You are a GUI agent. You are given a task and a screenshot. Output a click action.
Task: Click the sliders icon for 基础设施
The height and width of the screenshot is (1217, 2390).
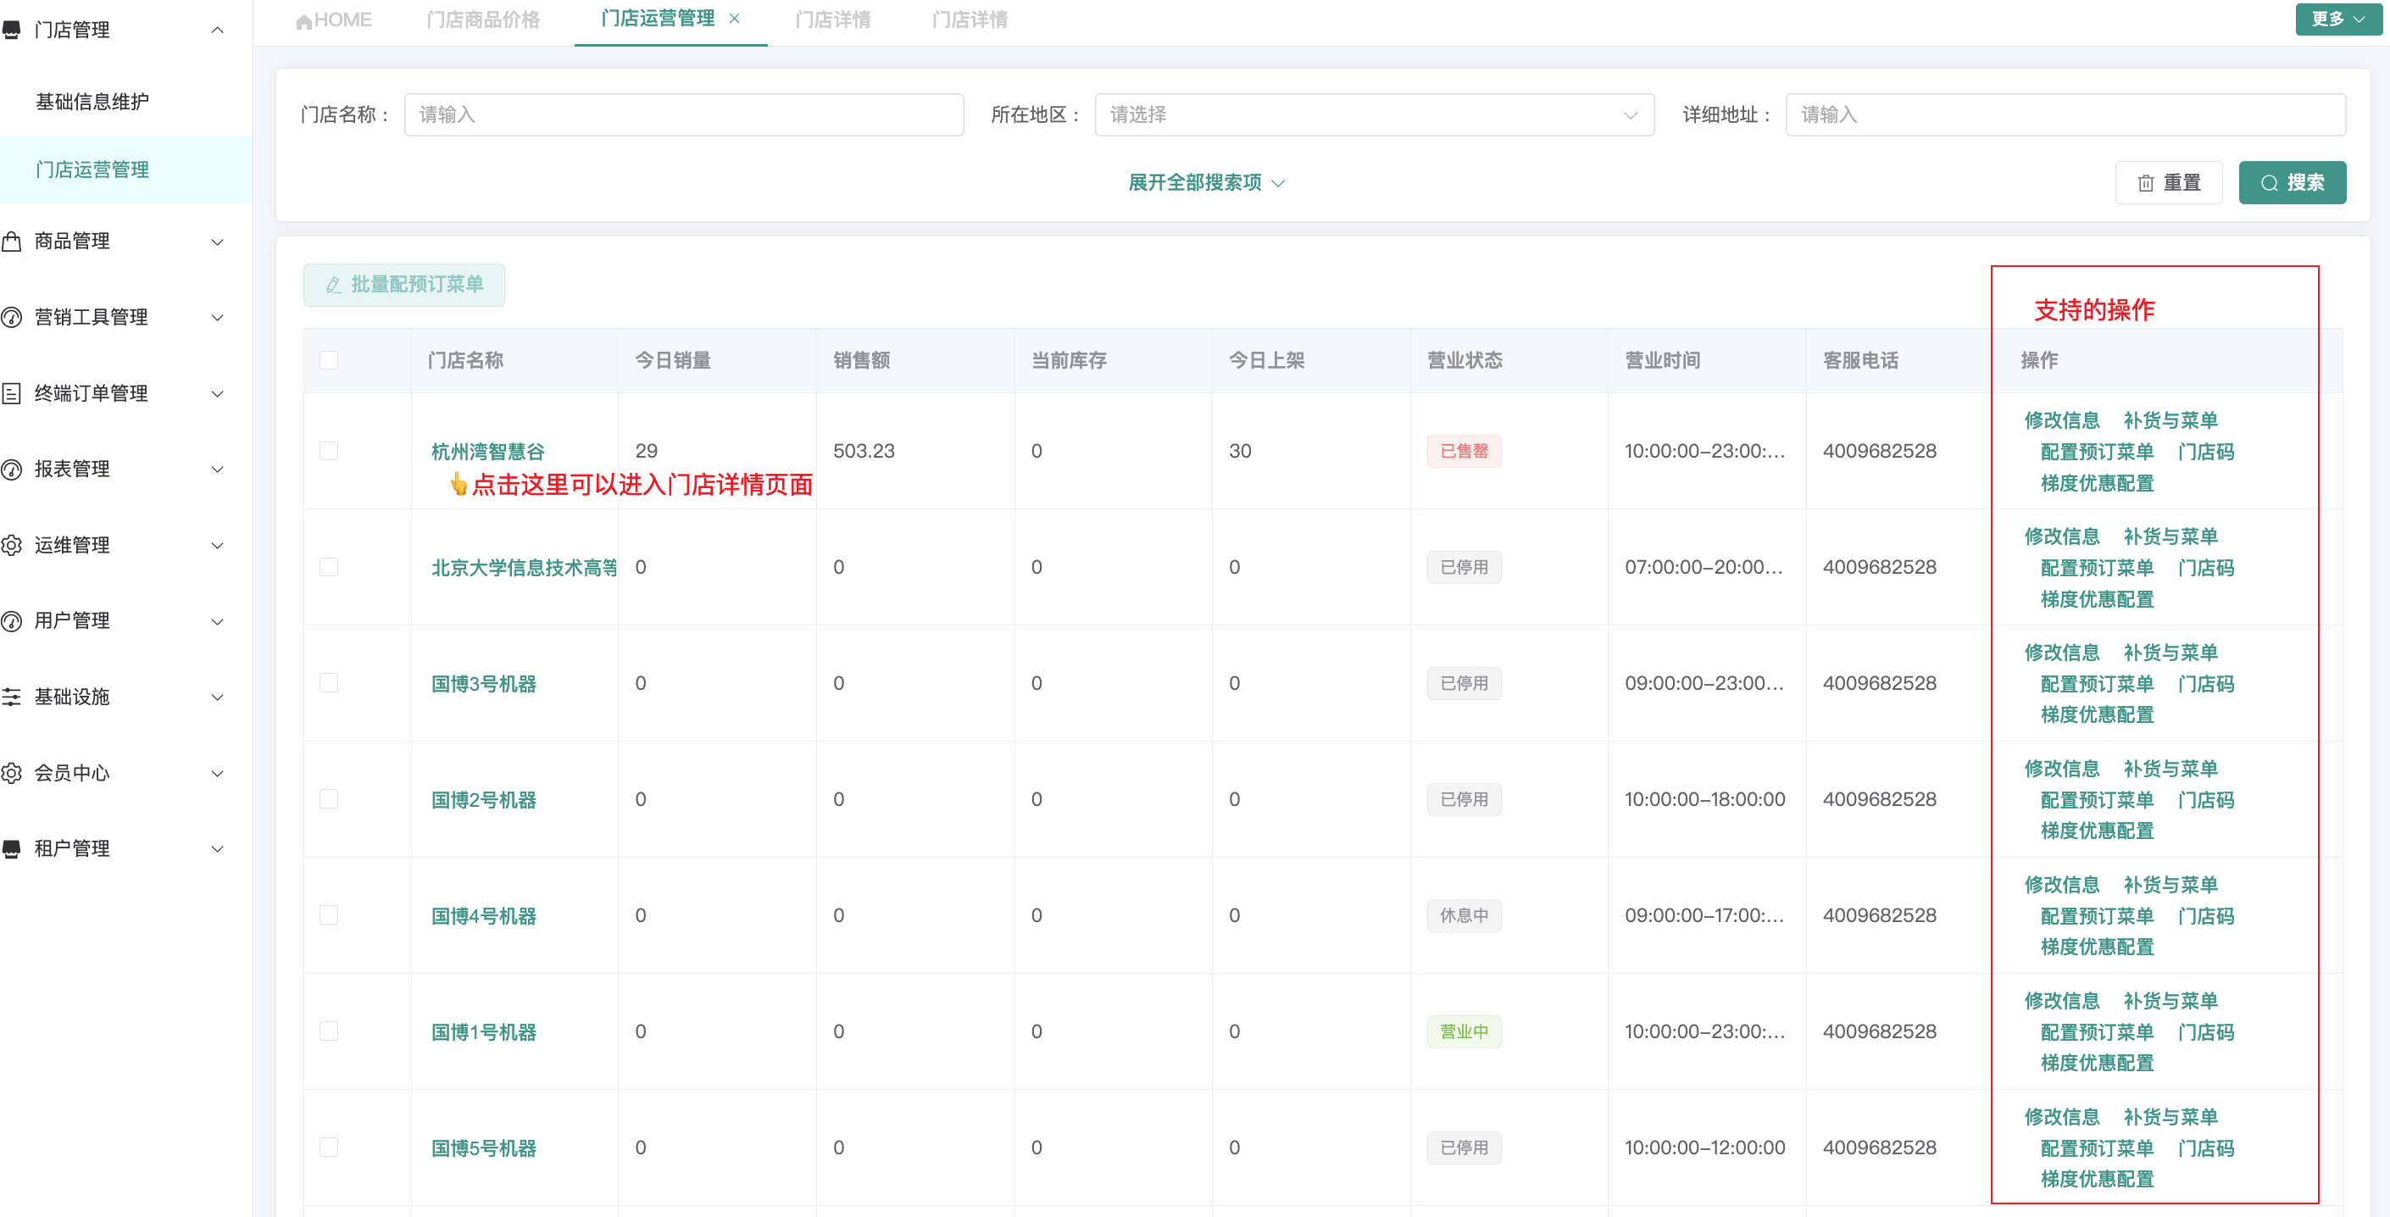[11, 697]
